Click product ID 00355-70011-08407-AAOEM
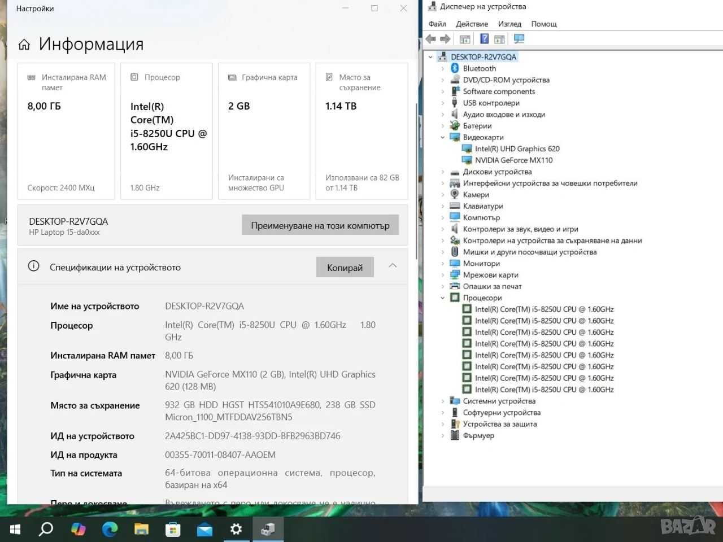 pos(220,454)
